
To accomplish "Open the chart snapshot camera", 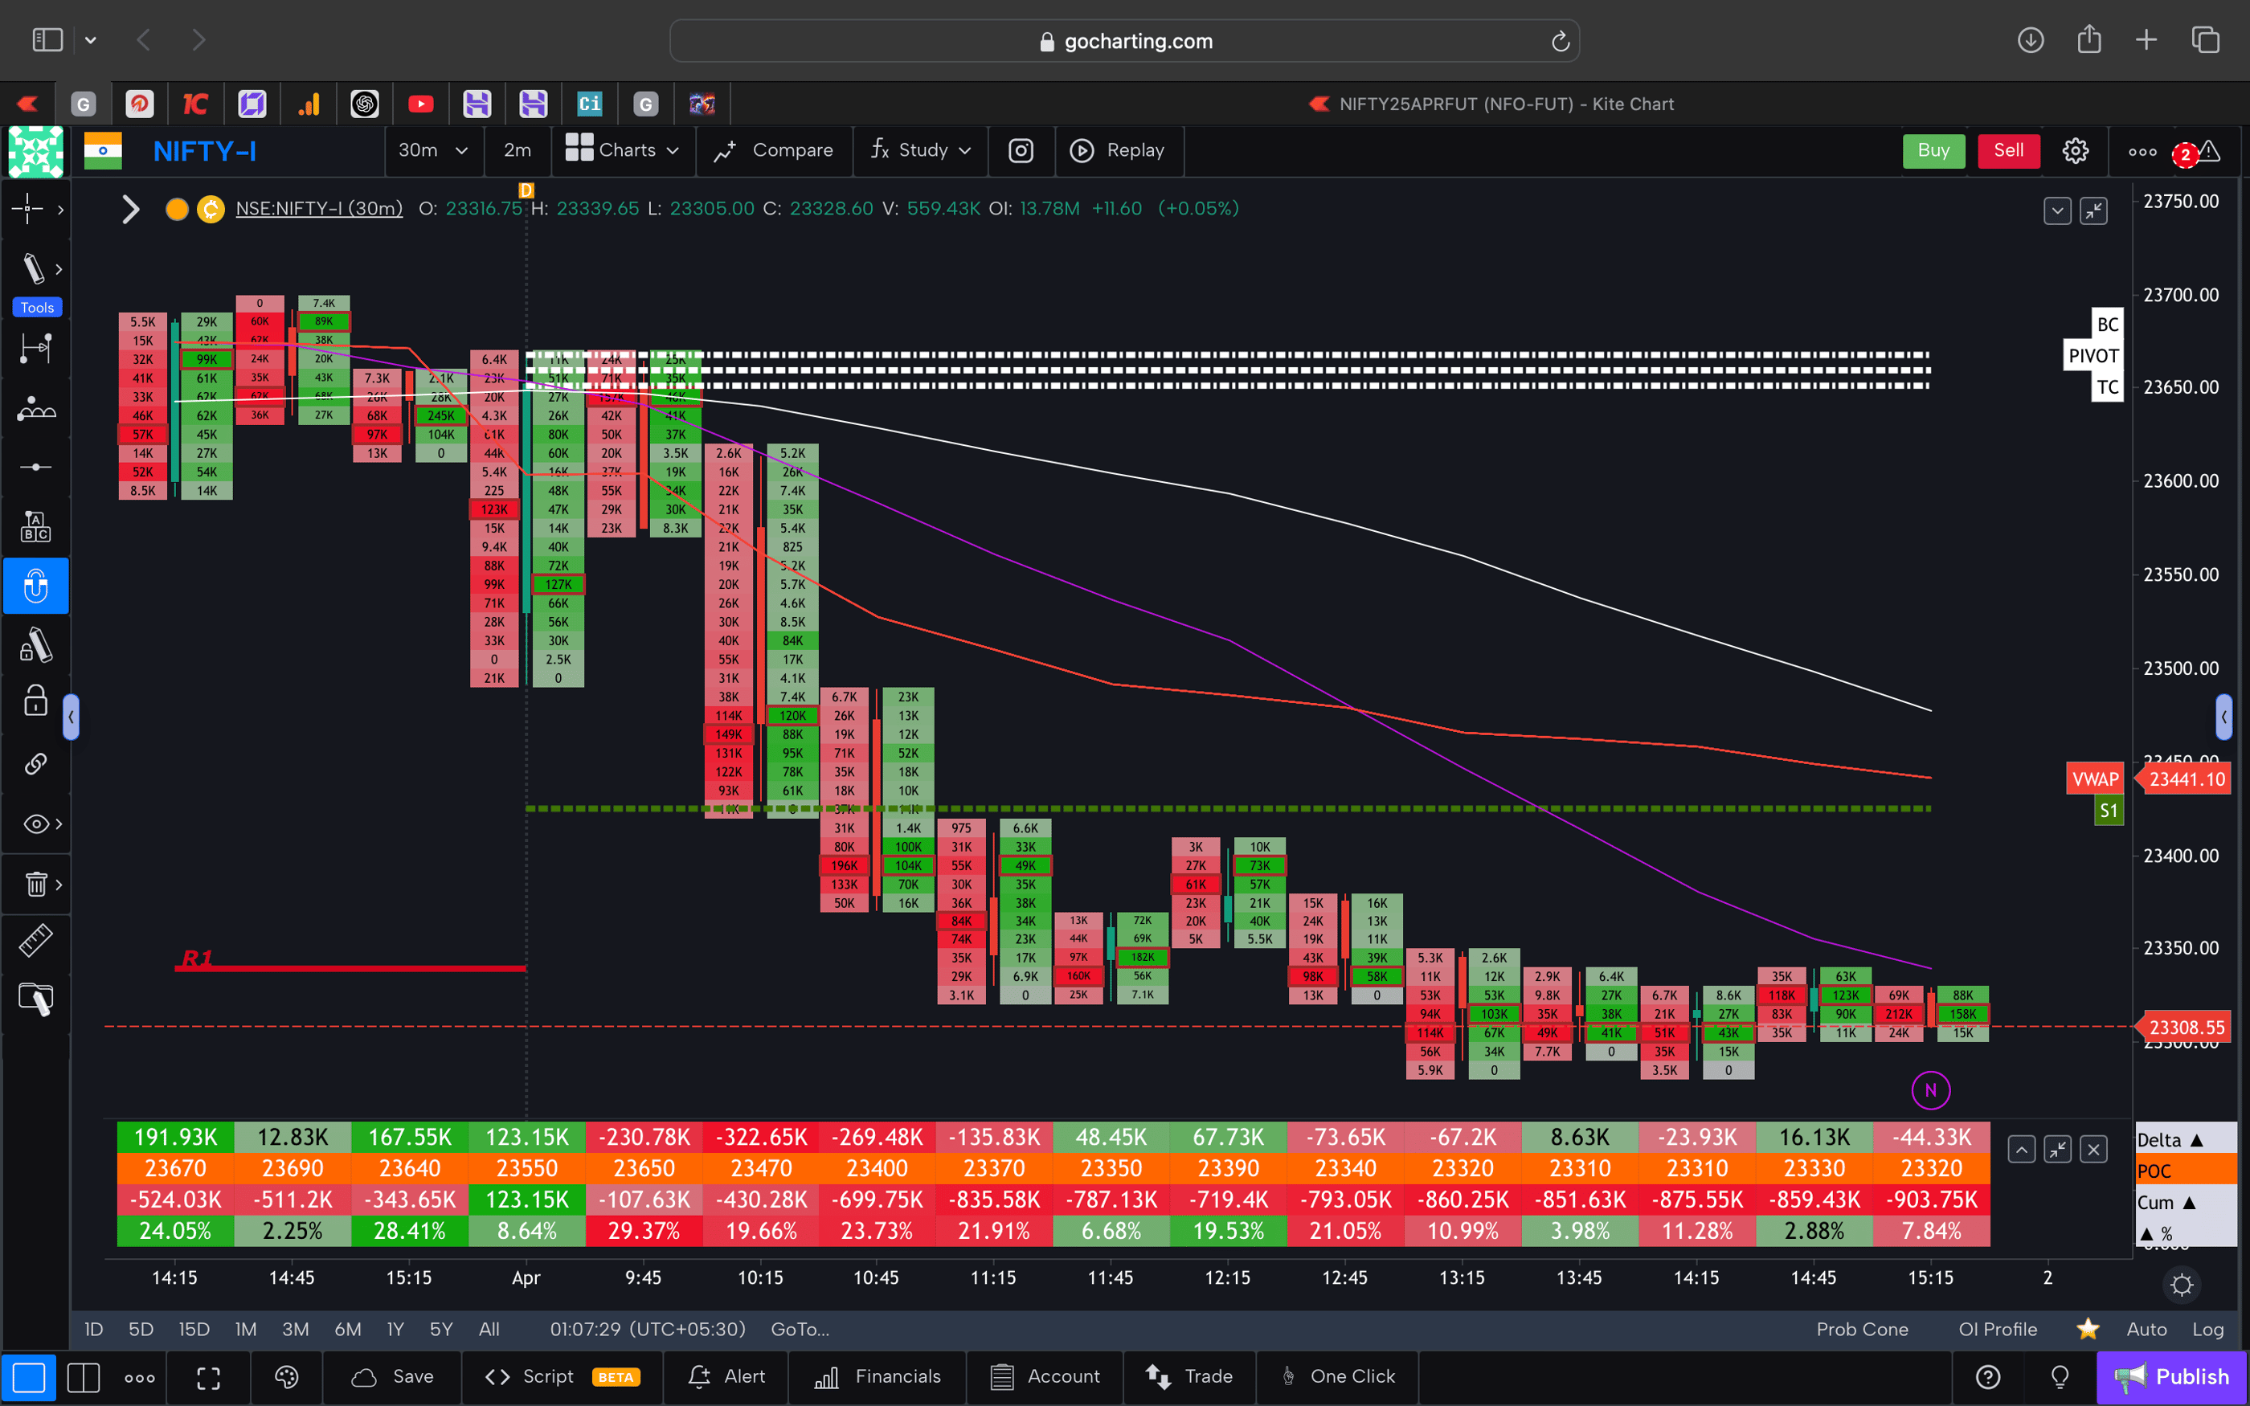I will tap(1021, 151).
